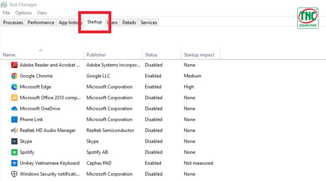Screen dimensions: 326x181
Task: Select the Unikey Vietnamese Keyboard name
Action: pos(50,163)
